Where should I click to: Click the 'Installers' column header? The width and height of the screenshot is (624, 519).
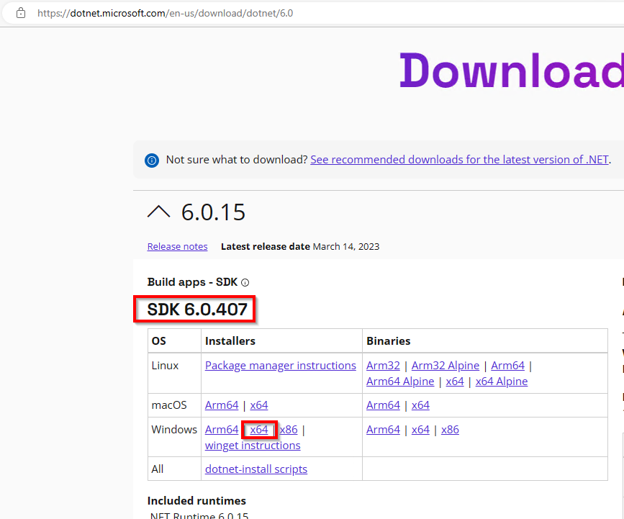tap(230, 341)
